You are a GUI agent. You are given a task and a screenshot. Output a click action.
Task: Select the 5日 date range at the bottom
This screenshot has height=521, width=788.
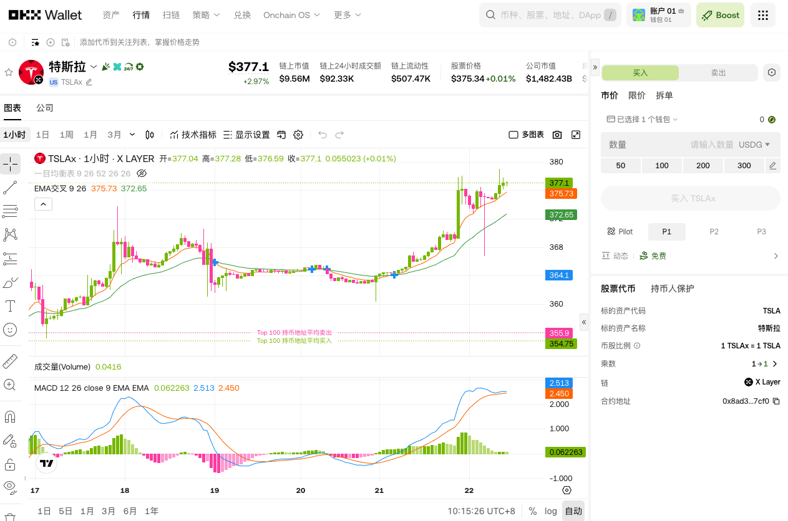(x=66, y=511)
